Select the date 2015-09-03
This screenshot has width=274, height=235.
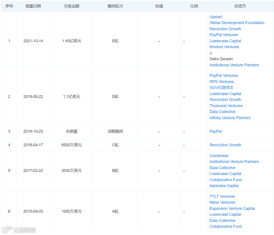[33, 211]
